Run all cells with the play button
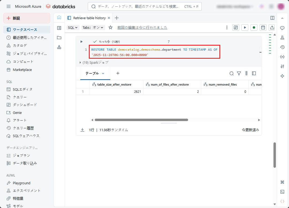The width and height of the screenshot is (289, 208). pyautogui.click(x=245, y=27)
